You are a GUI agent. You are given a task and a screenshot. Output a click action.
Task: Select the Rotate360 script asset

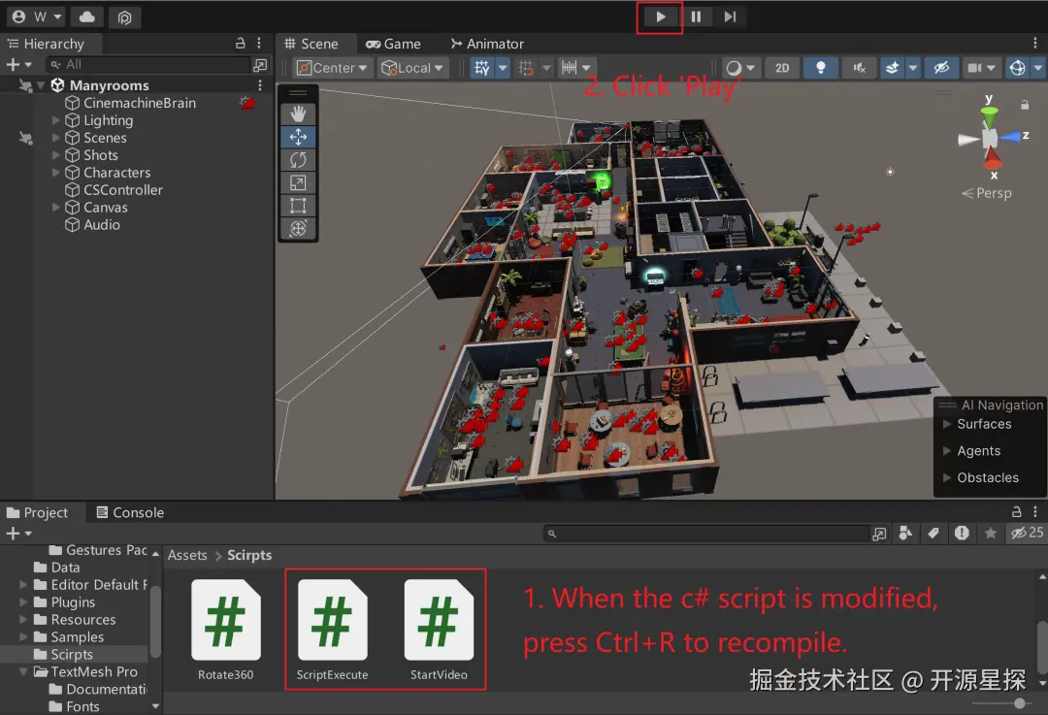point(226,631)
